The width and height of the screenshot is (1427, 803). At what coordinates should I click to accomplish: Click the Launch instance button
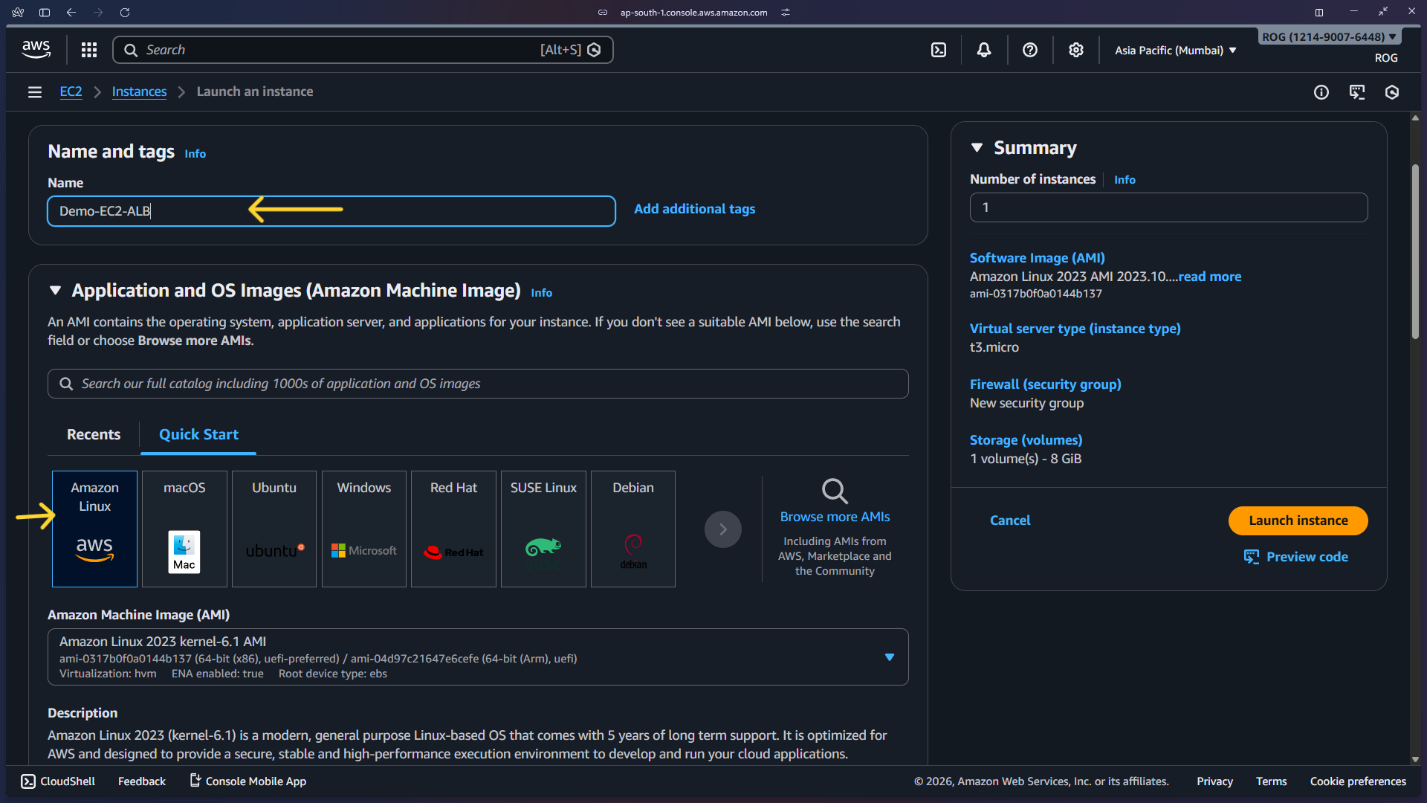[x=1298, y=520]
